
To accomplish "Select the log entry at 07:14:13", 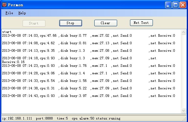I will click(88, 50).
